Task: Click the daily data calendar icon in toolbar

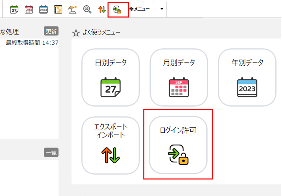Action: tap(14, 9)
